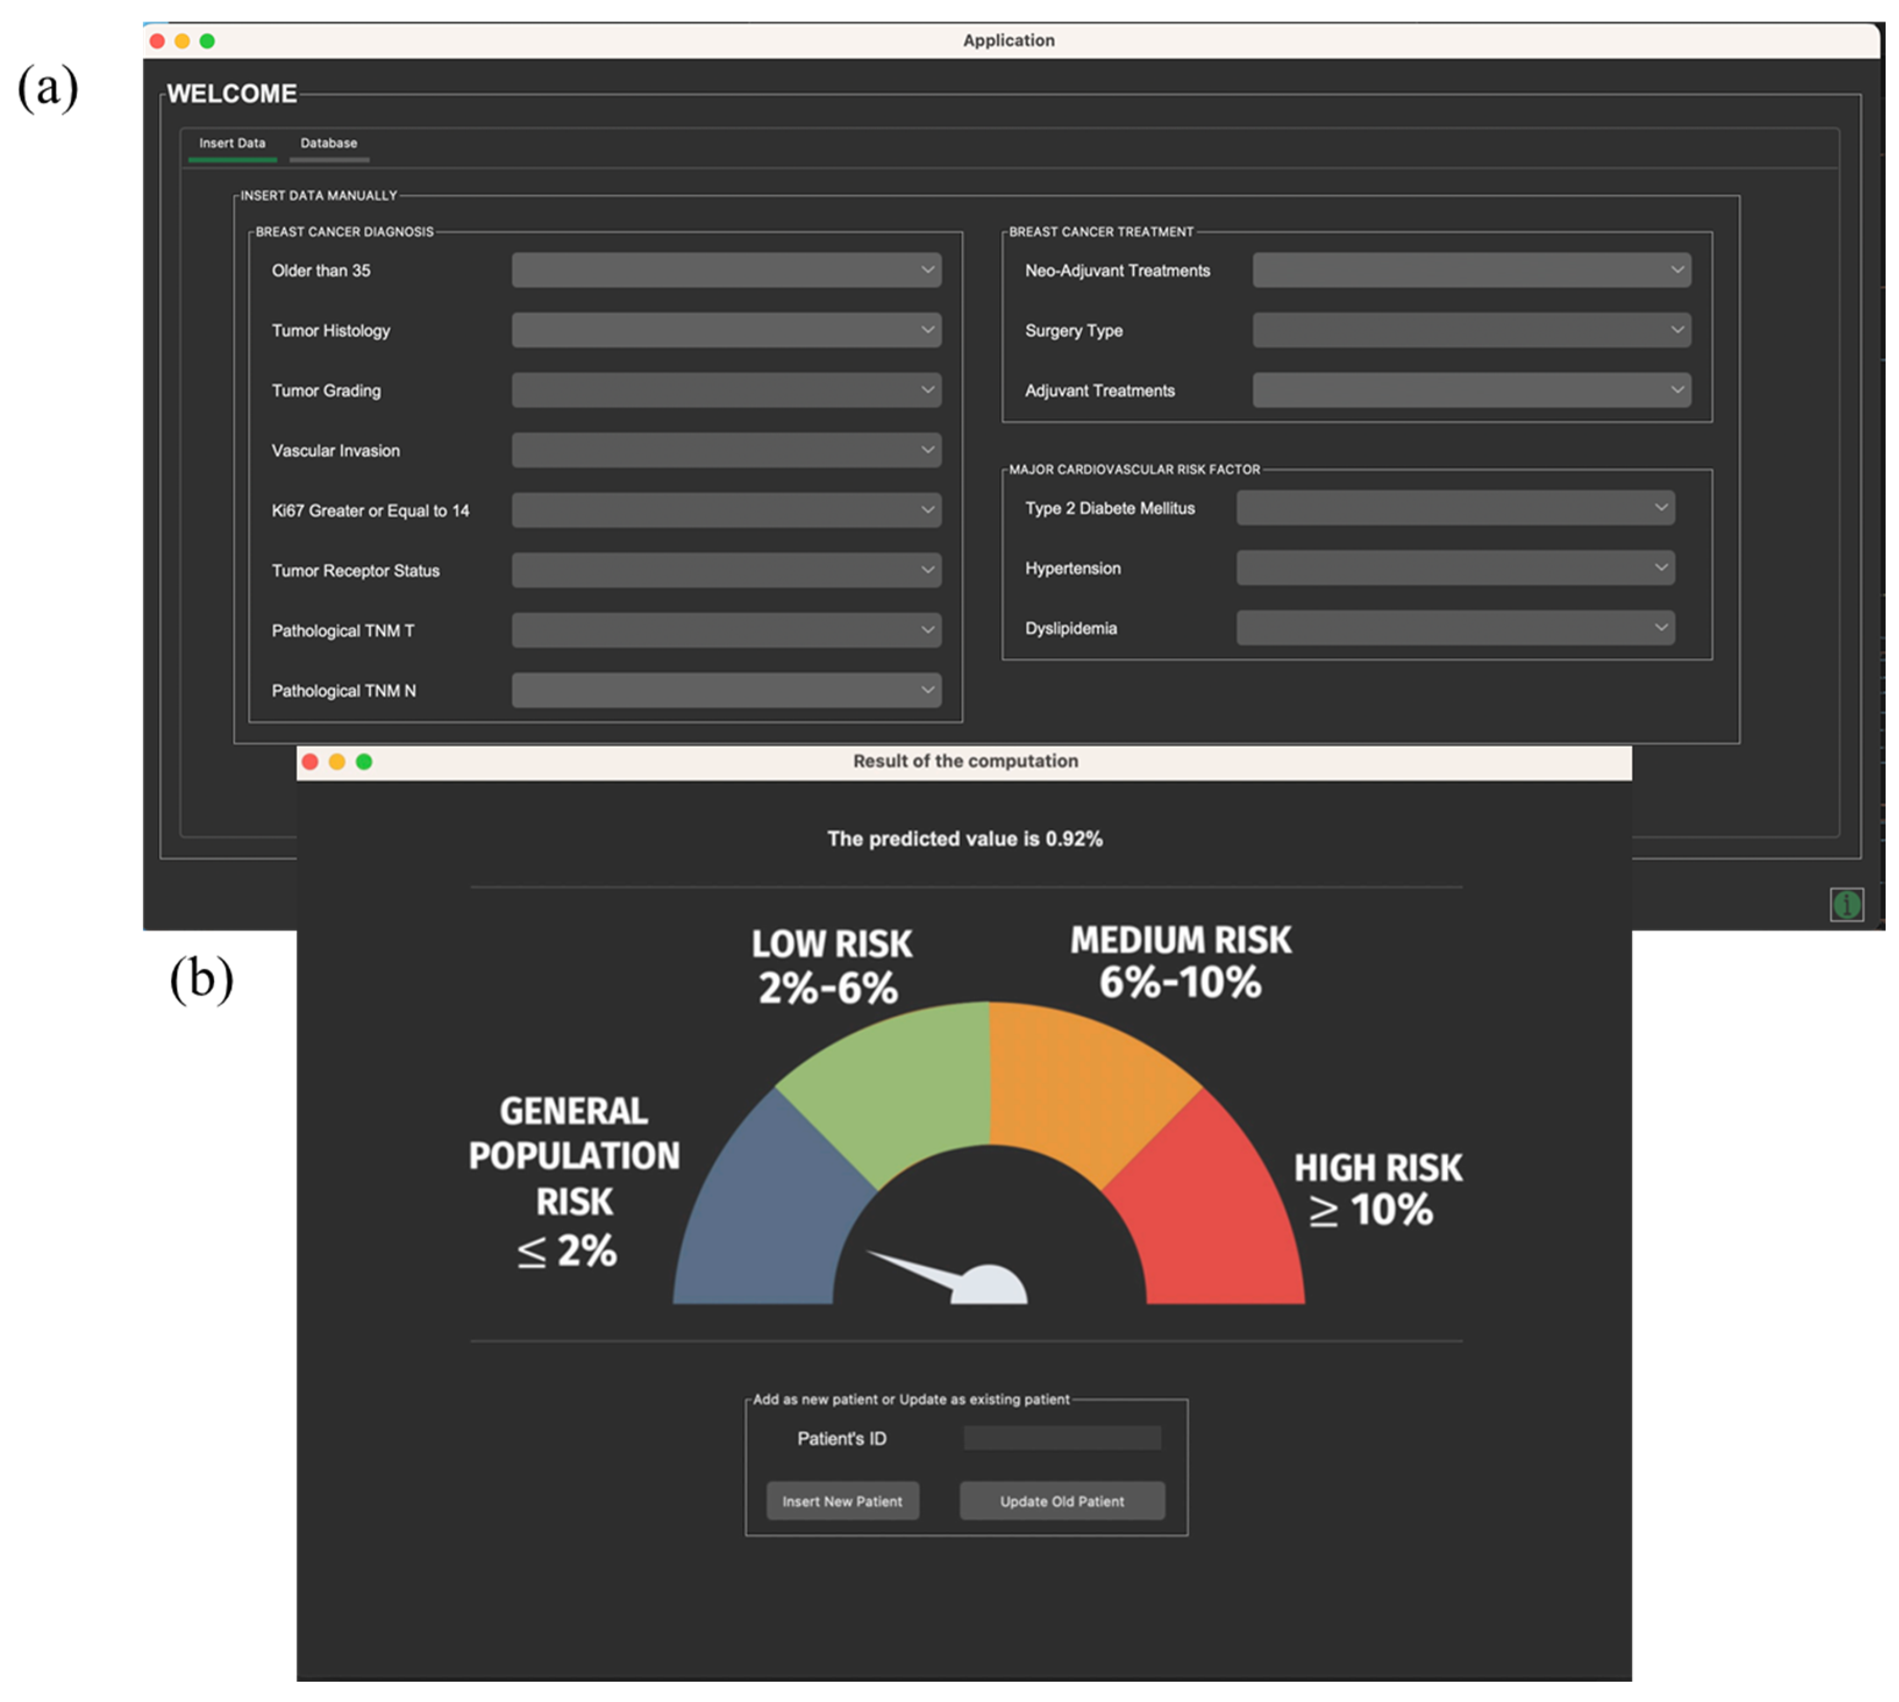Close the Result of the computation window
The width and height of the screenshot is (1899, 1702).
pyautogui.click(x=311, y=761)
